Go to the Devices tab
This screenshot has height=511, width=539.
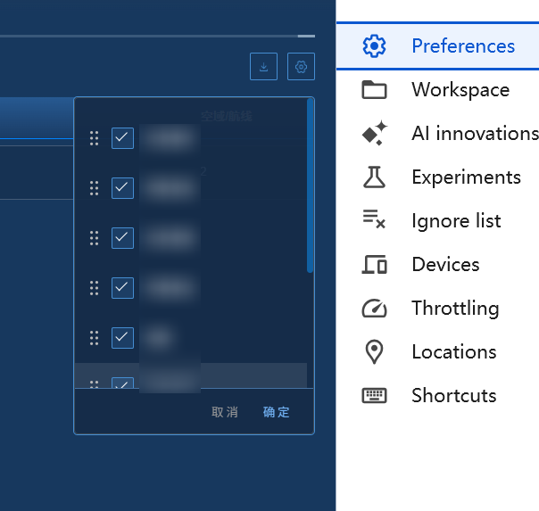coord(437,265)
